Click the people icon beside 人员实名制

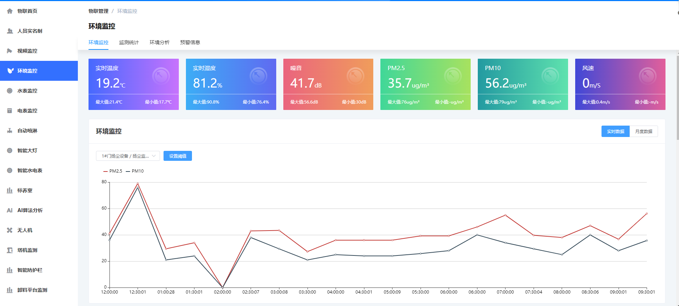click(x=10, y=31)
